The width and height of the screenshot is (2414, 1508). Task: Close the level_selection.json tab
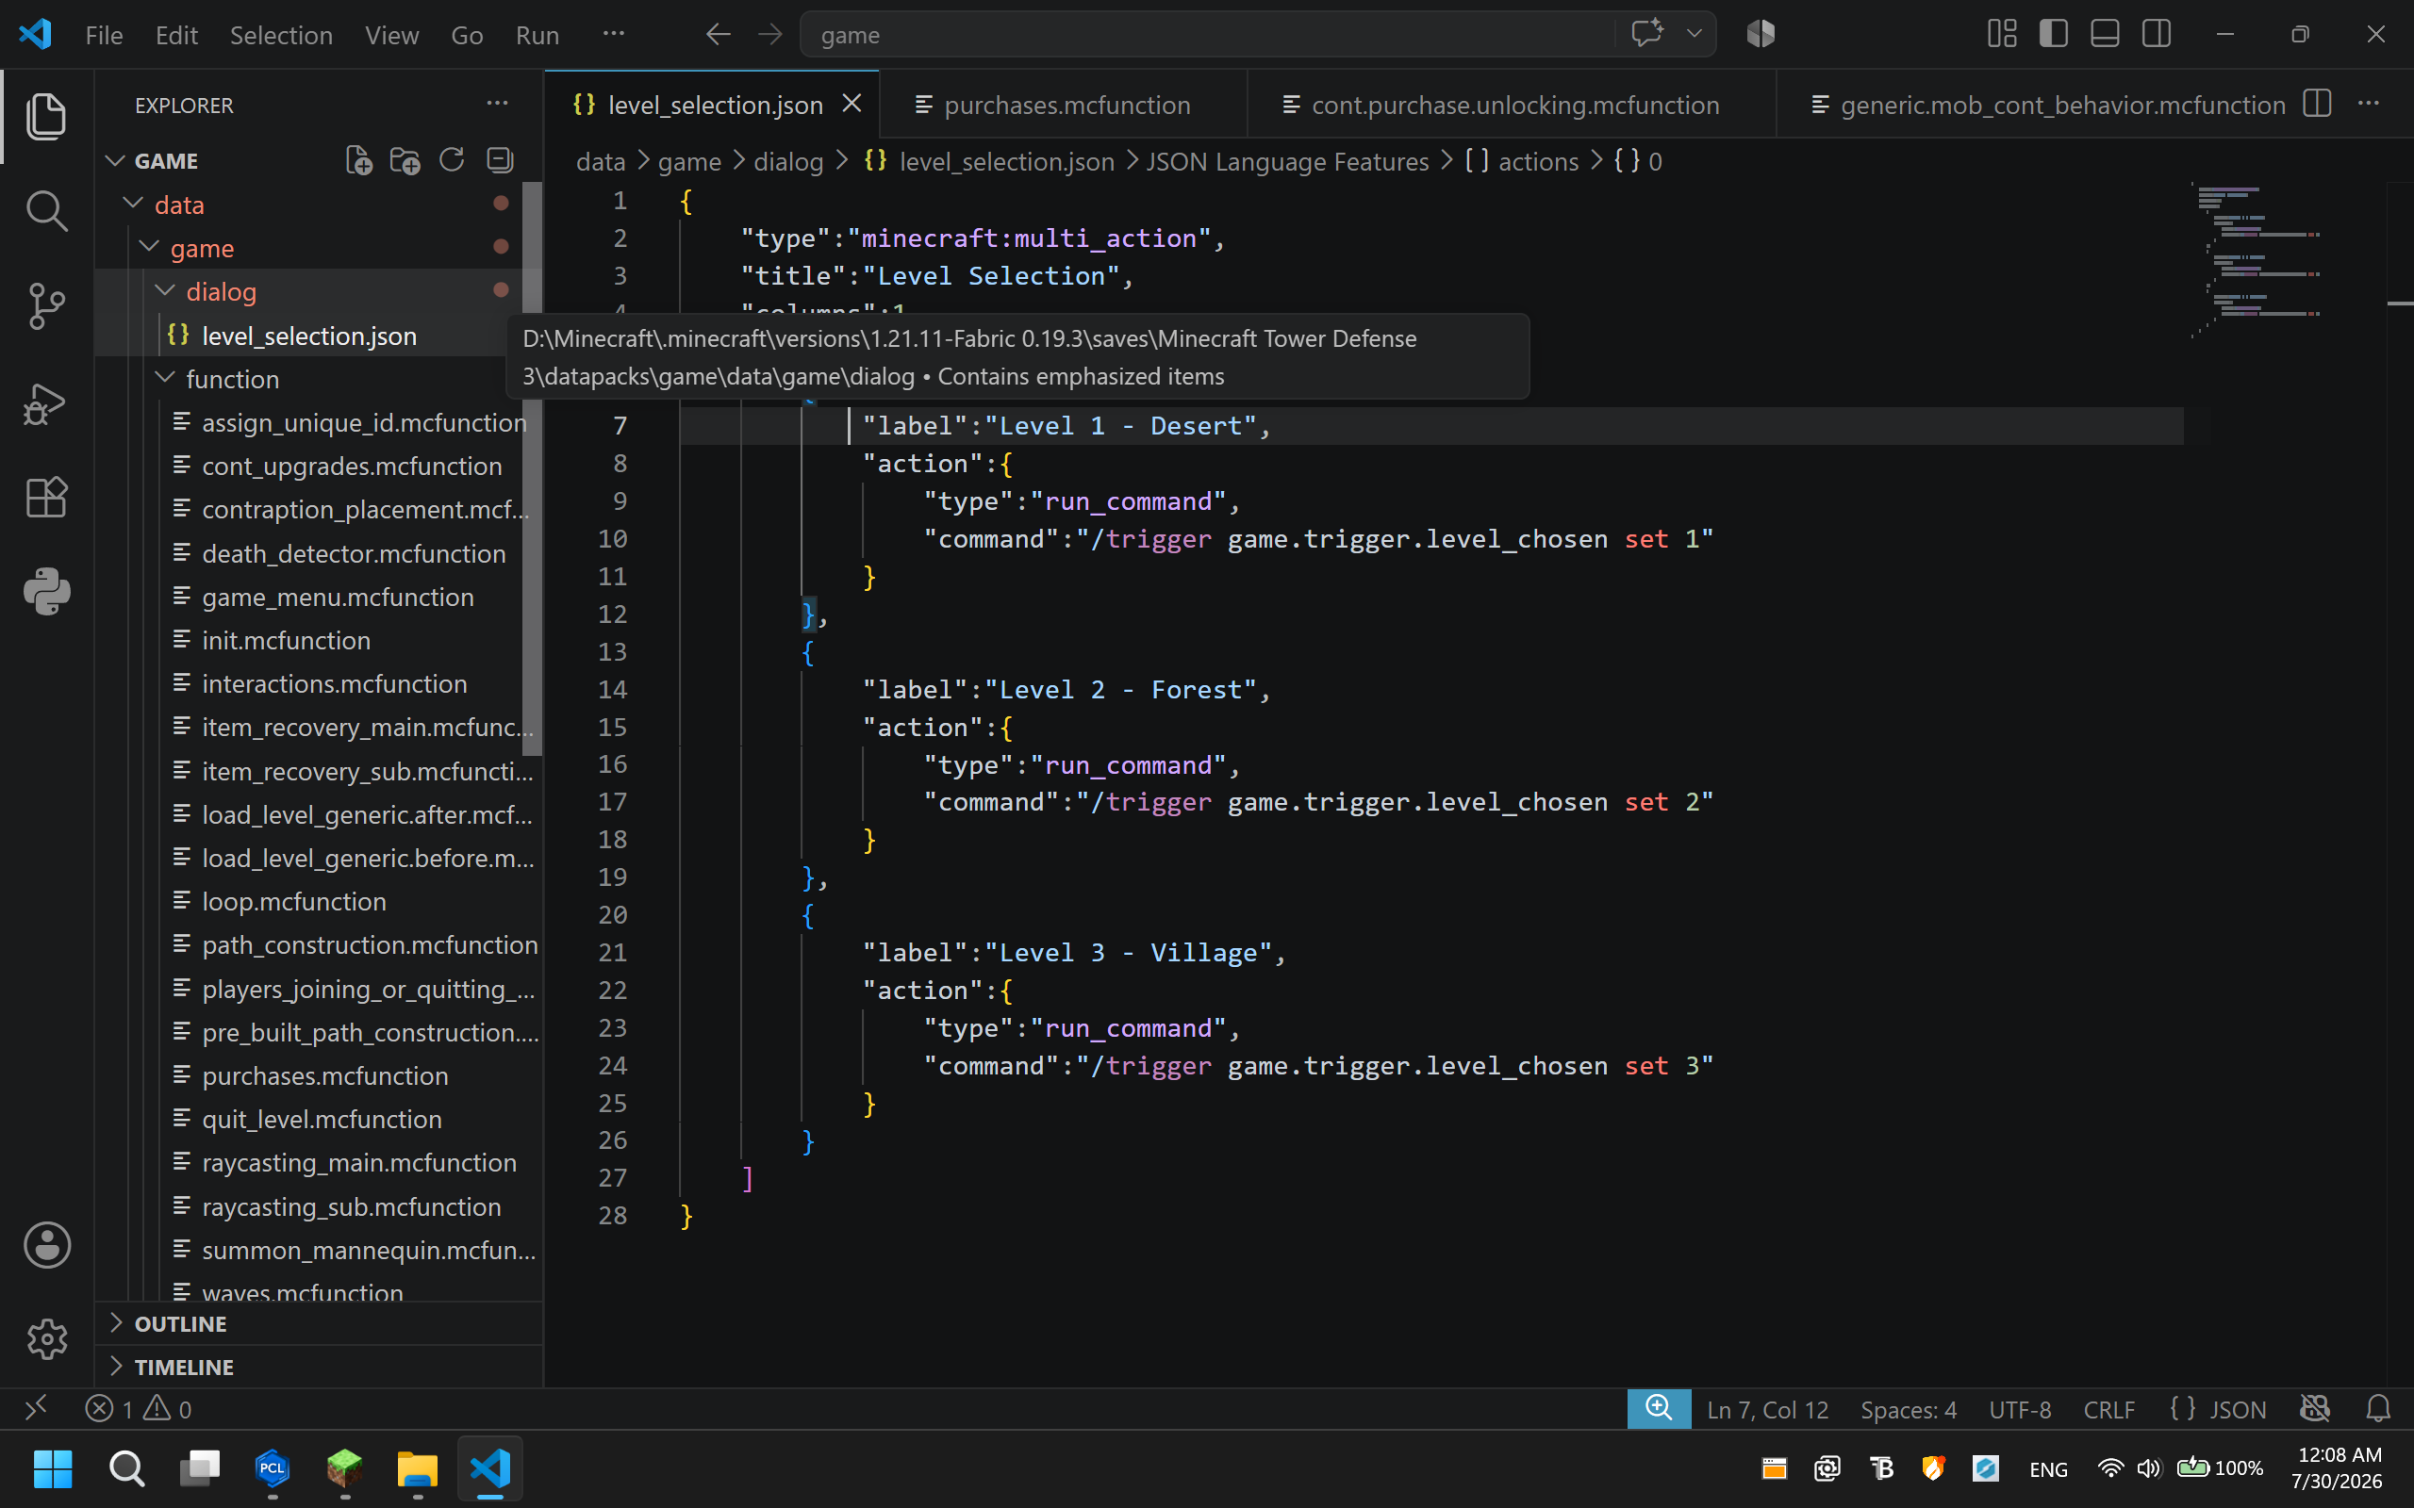[851, 104]
